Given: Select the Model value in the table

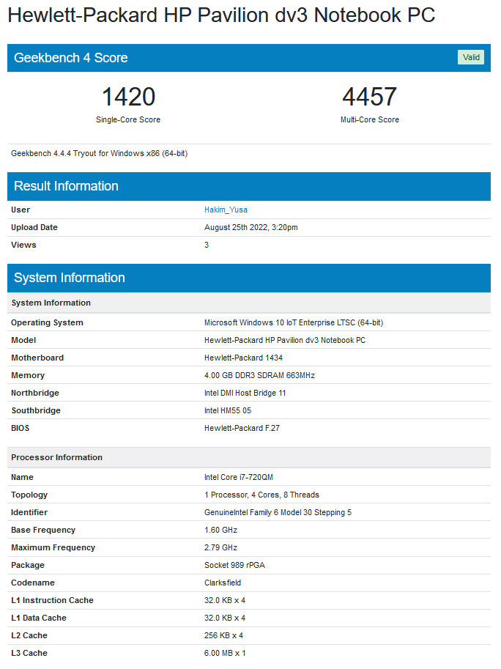Looking at the screenshot, I should tap(285, 340).
